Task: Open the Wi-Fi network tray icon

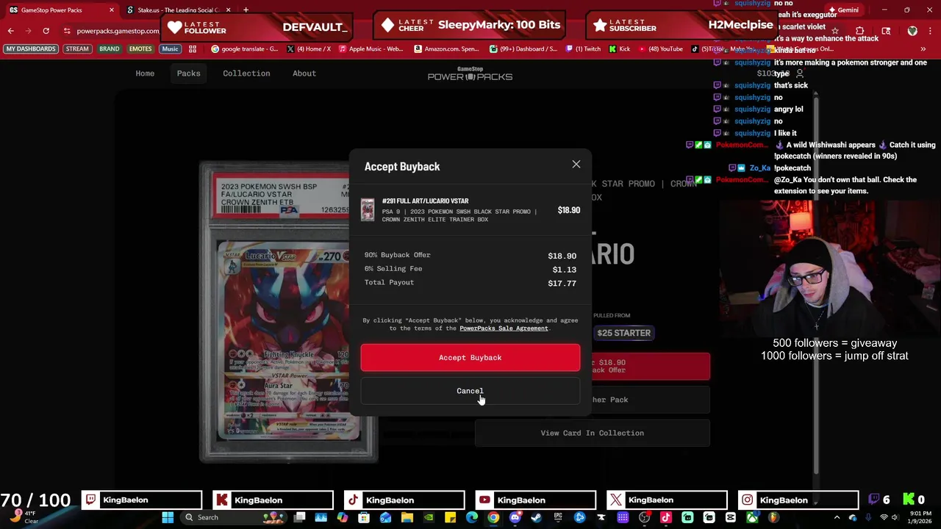Action: pyautogui.click(x=884, y=517)
